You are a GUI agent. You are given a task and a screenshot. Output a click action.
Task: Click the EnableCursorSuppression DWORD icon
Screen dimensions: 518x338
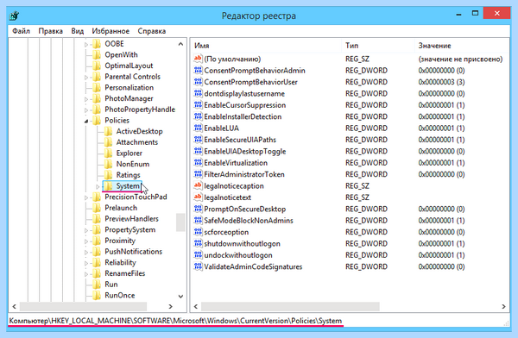tap(198, 105)
